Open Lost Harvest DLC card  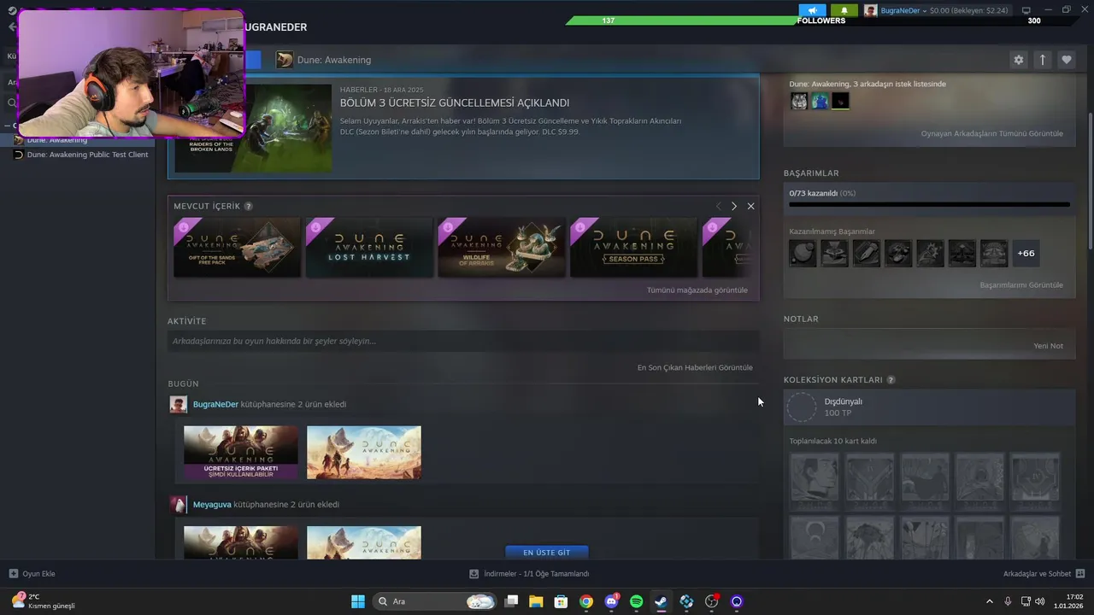369,248
